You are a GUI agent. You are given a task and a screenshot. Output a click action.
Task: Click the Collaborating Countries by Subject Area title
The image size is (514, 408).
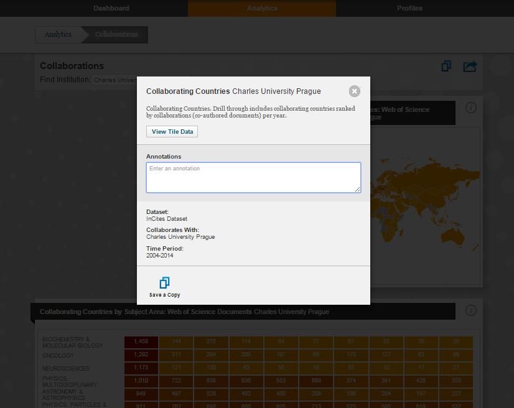click(184, 312)
